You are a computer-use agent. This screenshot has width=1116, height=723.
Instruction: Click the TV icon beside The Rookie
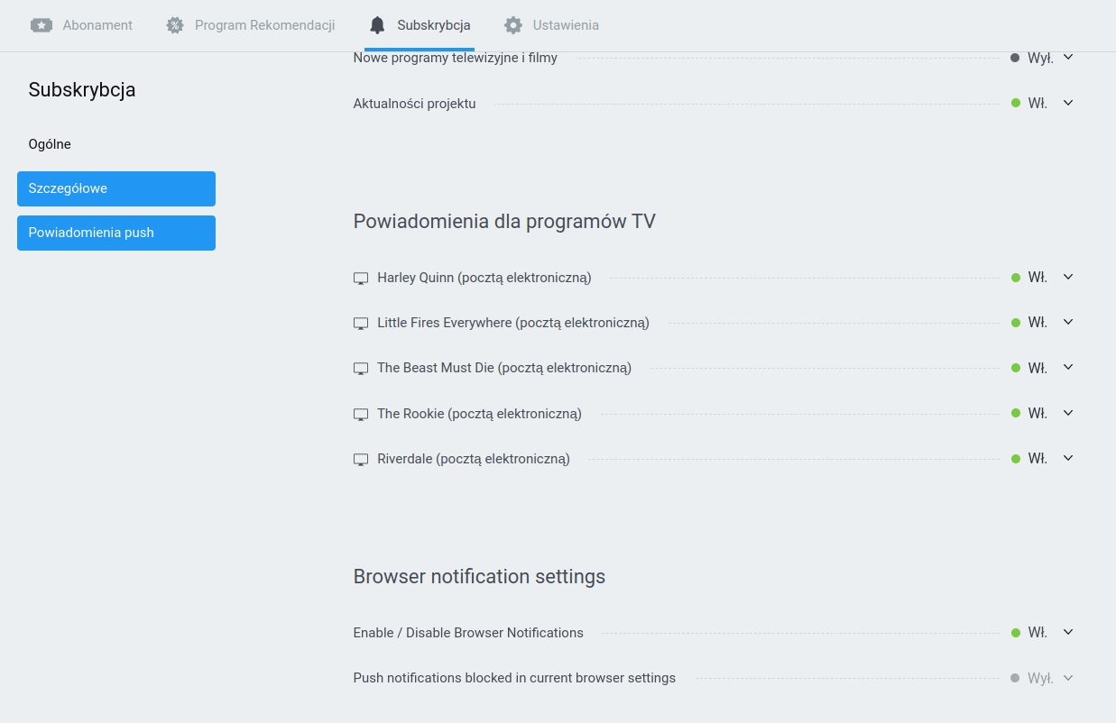(361, 414)
